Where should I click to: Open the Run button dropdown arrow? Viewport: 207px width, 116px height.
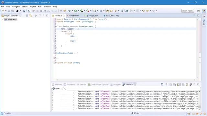[78, 11]
